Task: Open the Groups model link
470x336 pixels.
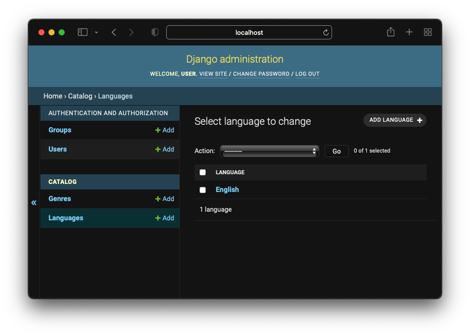Action: point(60,130)
